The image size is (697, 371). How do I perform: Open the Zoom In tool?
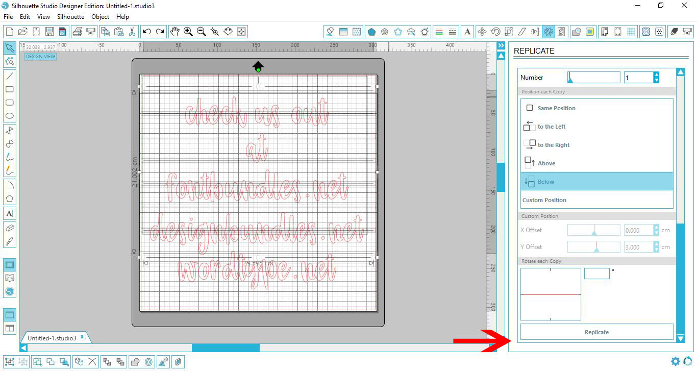coord(188,31)
